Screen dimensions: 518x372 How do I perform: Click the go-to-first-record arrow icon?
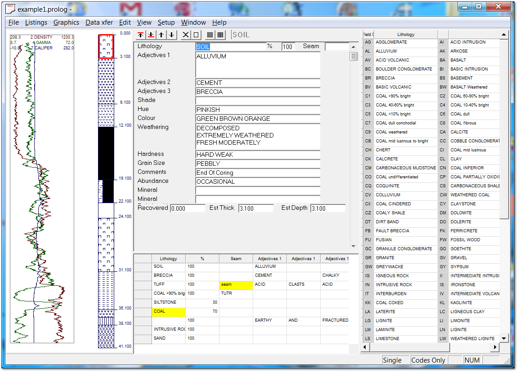(x=141, y=35)
